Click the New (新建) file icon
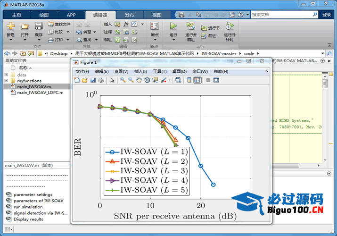Image resolution: width=337 pixels, height=236 pixels. 10,26
